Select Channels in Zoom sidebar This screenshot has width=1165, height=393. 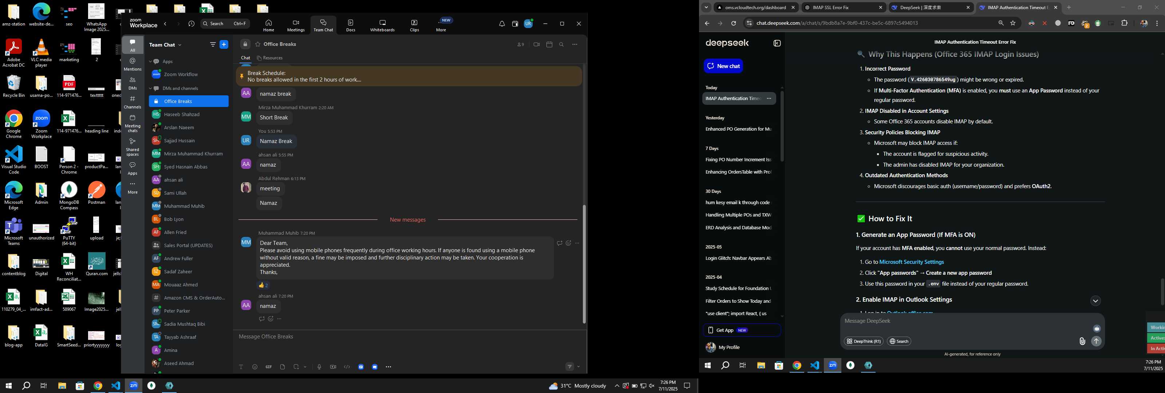[x=133, y=102]
